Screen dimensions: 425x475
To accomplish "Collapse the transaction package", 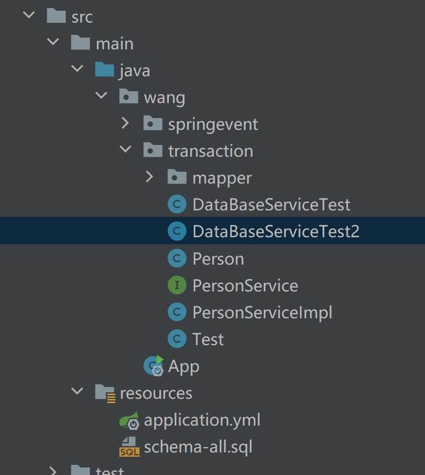I will point(126,151).
